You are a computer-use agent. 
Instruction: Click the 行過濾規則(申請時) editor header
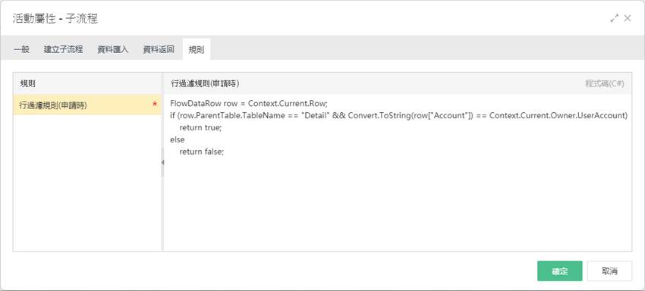206,84
